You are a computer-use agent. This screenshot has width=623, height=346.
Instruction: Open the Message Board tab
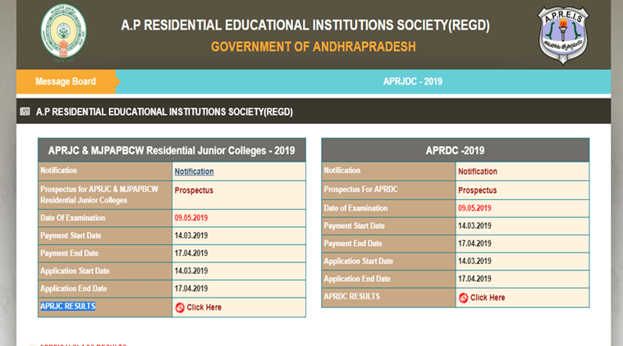click(x=66, y=81)
